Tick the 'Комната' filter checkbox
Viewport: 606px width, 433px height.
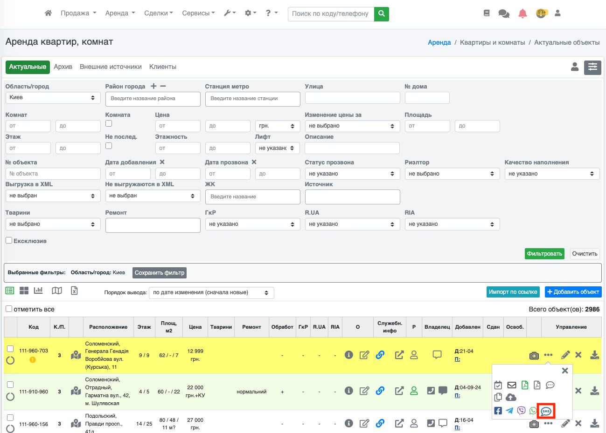(109, 123)
